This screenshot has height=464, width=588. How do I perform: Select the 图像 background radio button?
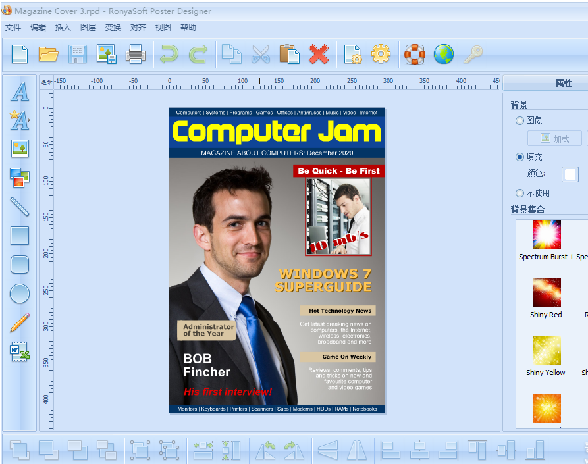520,120
